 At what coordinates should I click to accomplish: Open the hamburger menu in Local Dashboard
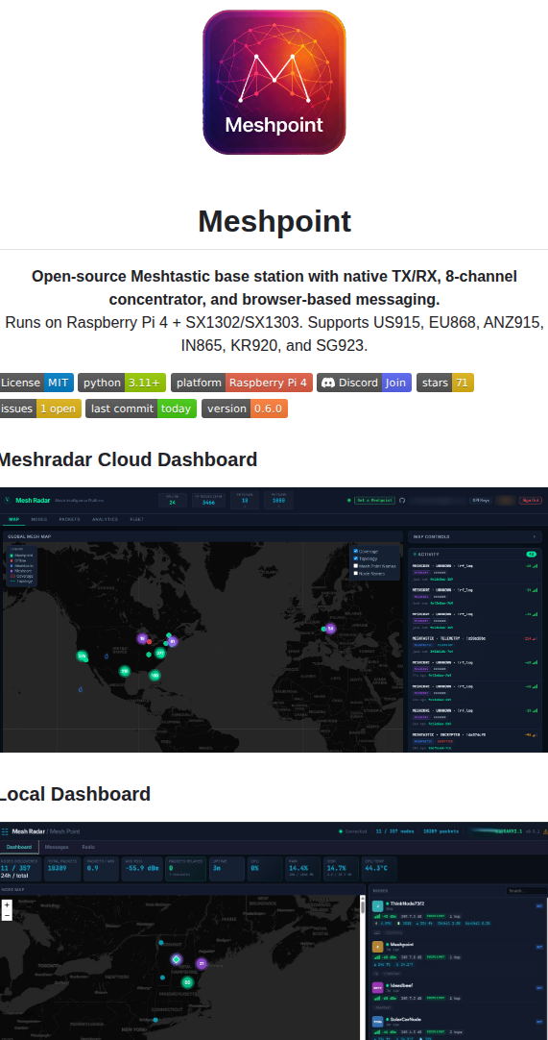[x=6, y=831]
